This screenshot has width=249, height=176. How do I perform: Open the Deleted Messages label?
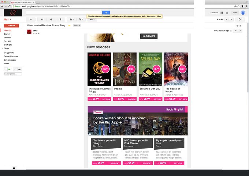(11, 56)
